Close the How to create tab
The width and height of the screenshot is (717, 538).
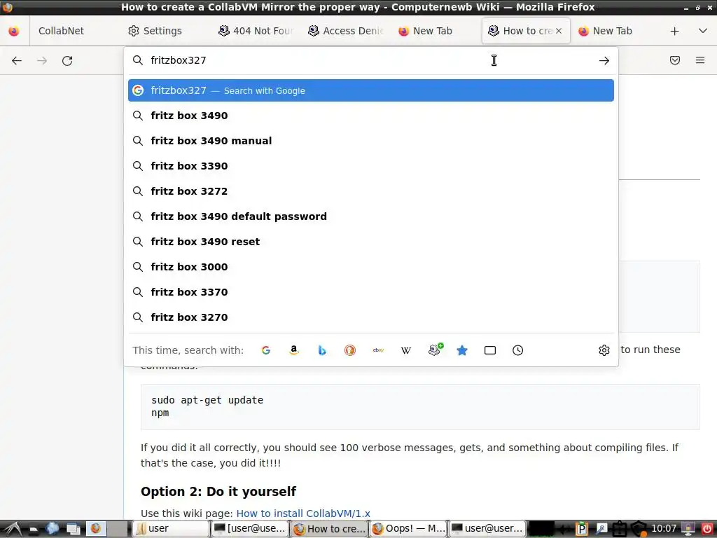[x=559, y=31]
